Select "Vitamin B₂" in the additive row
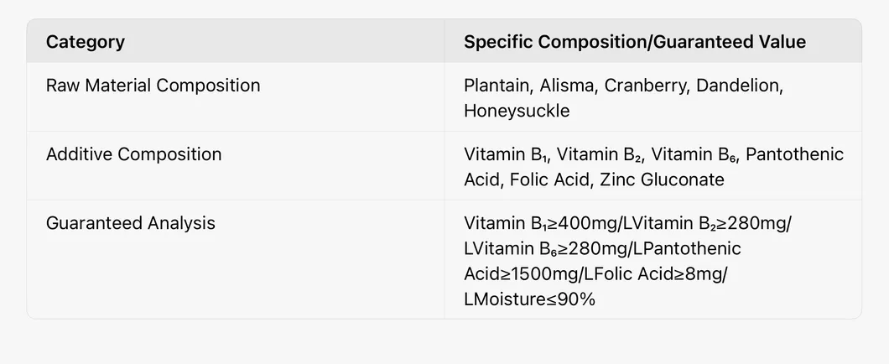The width and height of the screenshot is (889, 364). click(599, 154)
